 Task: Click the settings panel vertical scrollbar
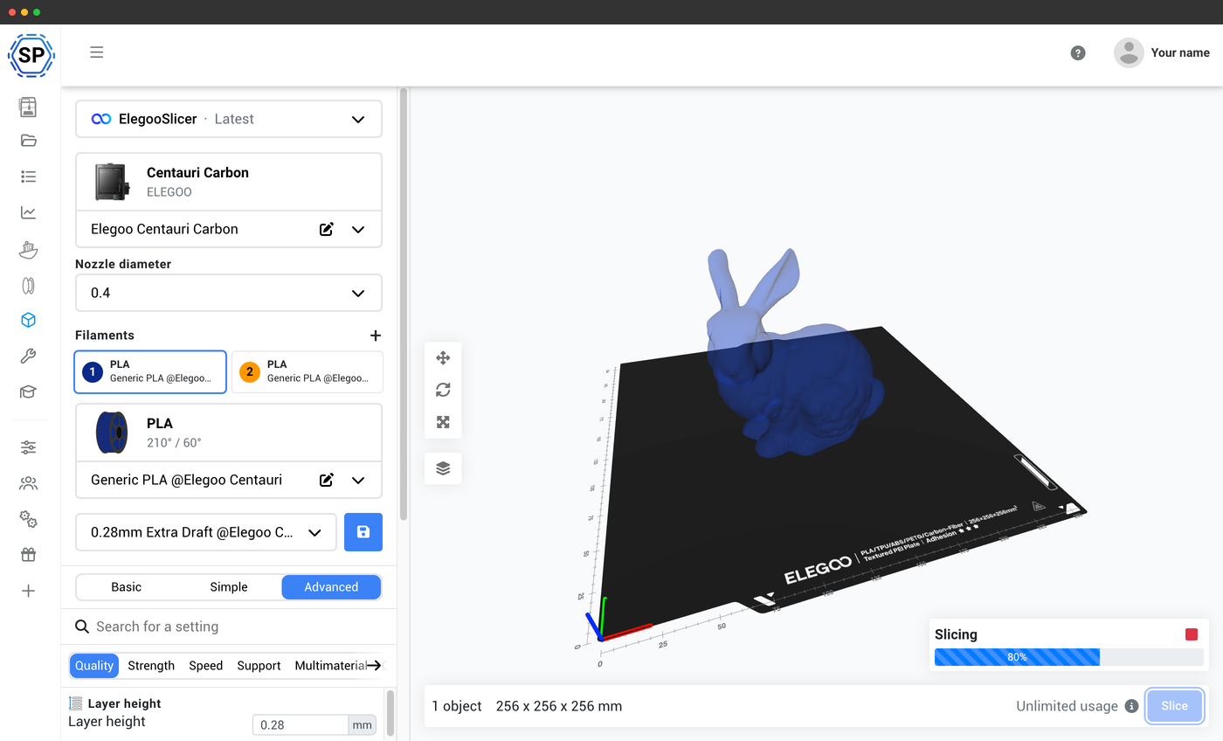(404, 303)
